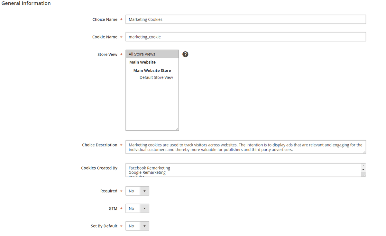Click the Choice Description resize grip

point(364,152)
